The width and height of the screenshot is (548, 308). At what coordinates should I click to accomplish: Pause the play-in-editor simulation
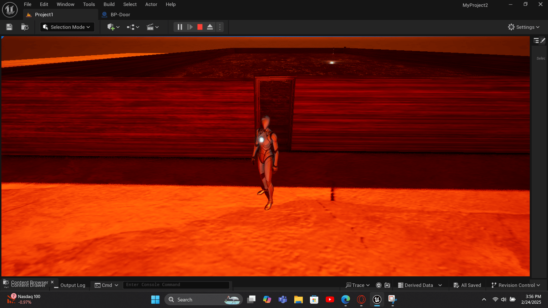coord(180,27)
